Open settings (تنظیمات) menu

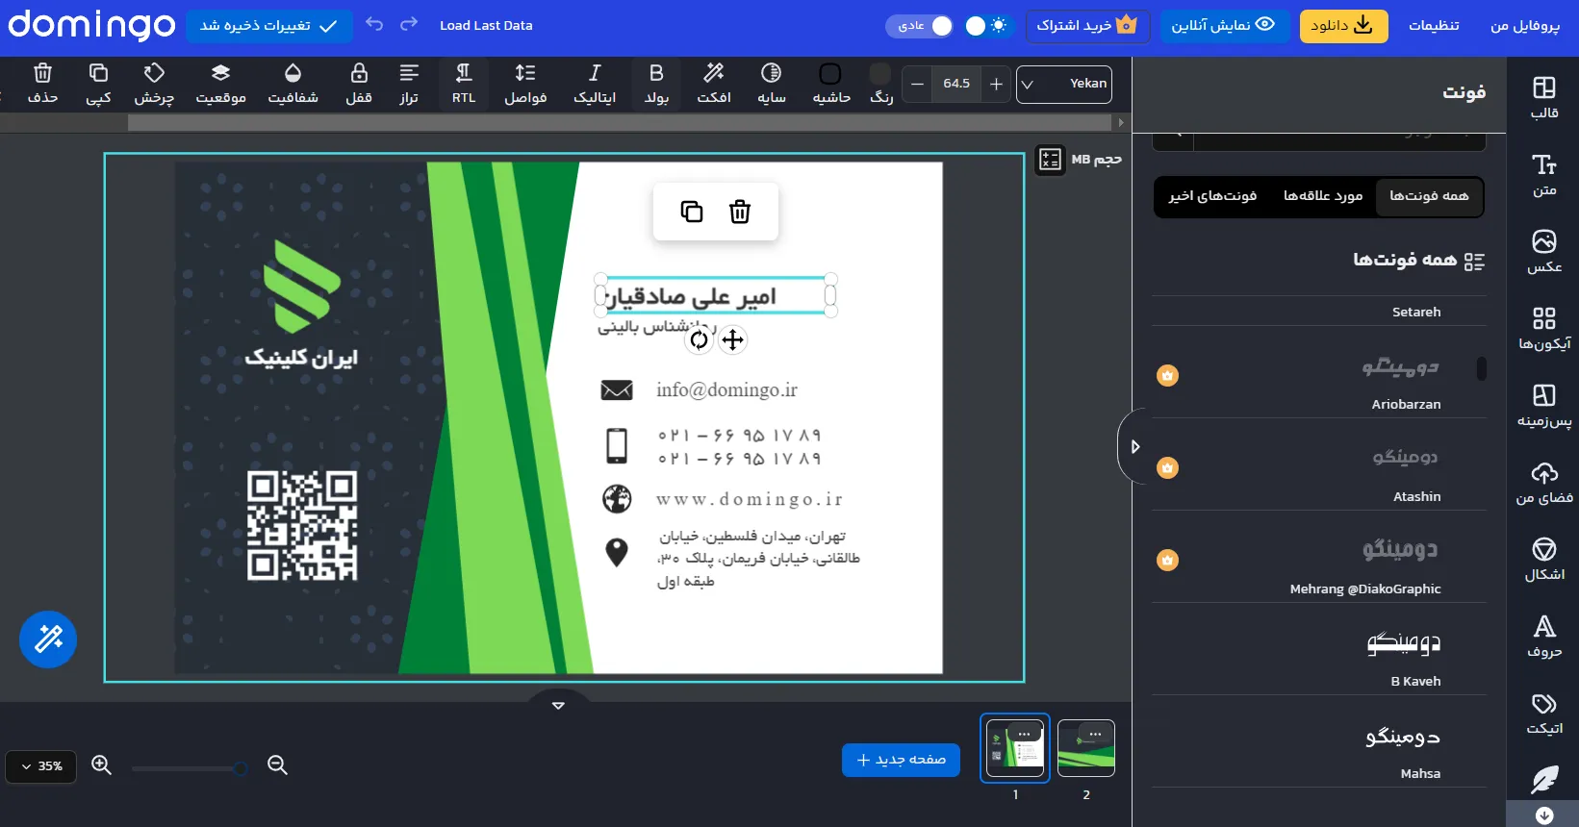point(1434,26)
